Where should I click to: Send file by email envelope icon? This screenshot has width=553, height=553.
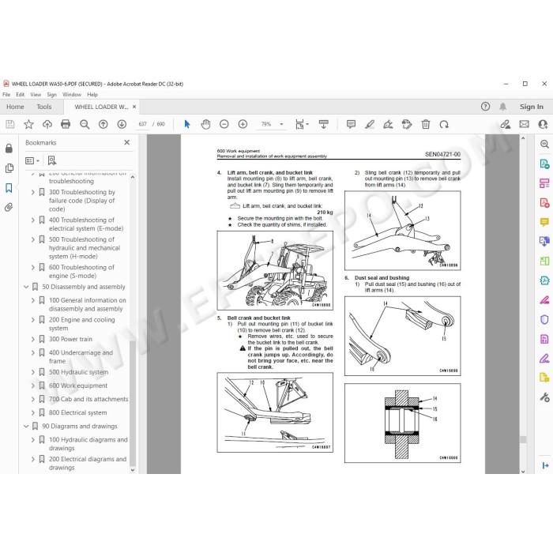point(524,124)
